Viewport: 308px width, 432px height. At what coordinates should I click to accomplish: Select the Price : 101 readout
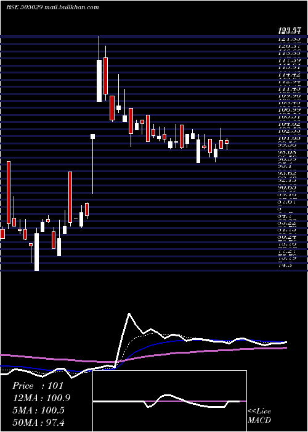38,386
